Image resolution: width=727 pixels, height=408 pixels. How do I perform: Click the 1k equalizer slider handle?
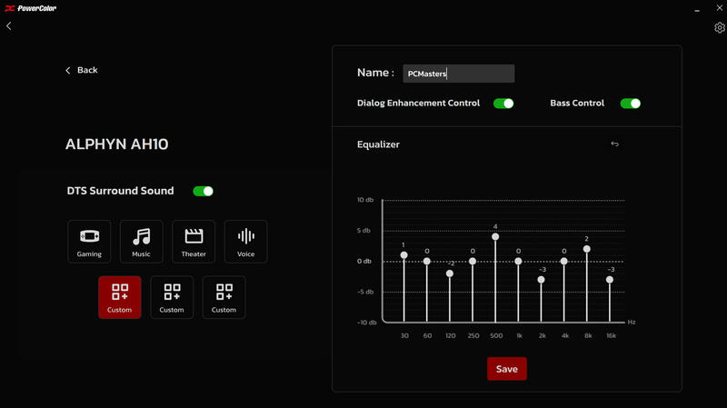(518, 262)
